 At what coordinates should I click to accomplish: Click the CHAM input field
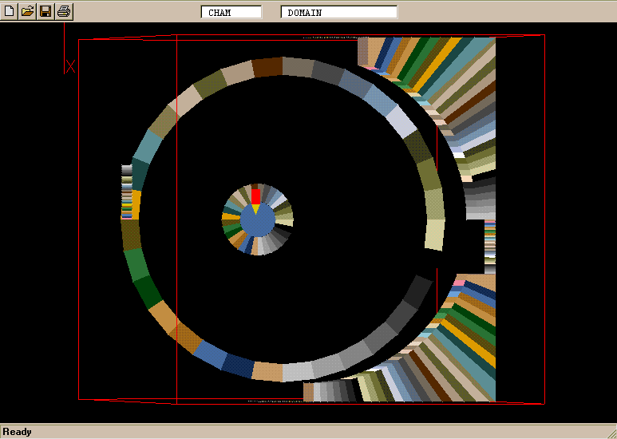231,12
